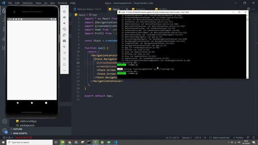Click the Prettier status bar item
Screen dimensions: 258x145
point(238,137)
